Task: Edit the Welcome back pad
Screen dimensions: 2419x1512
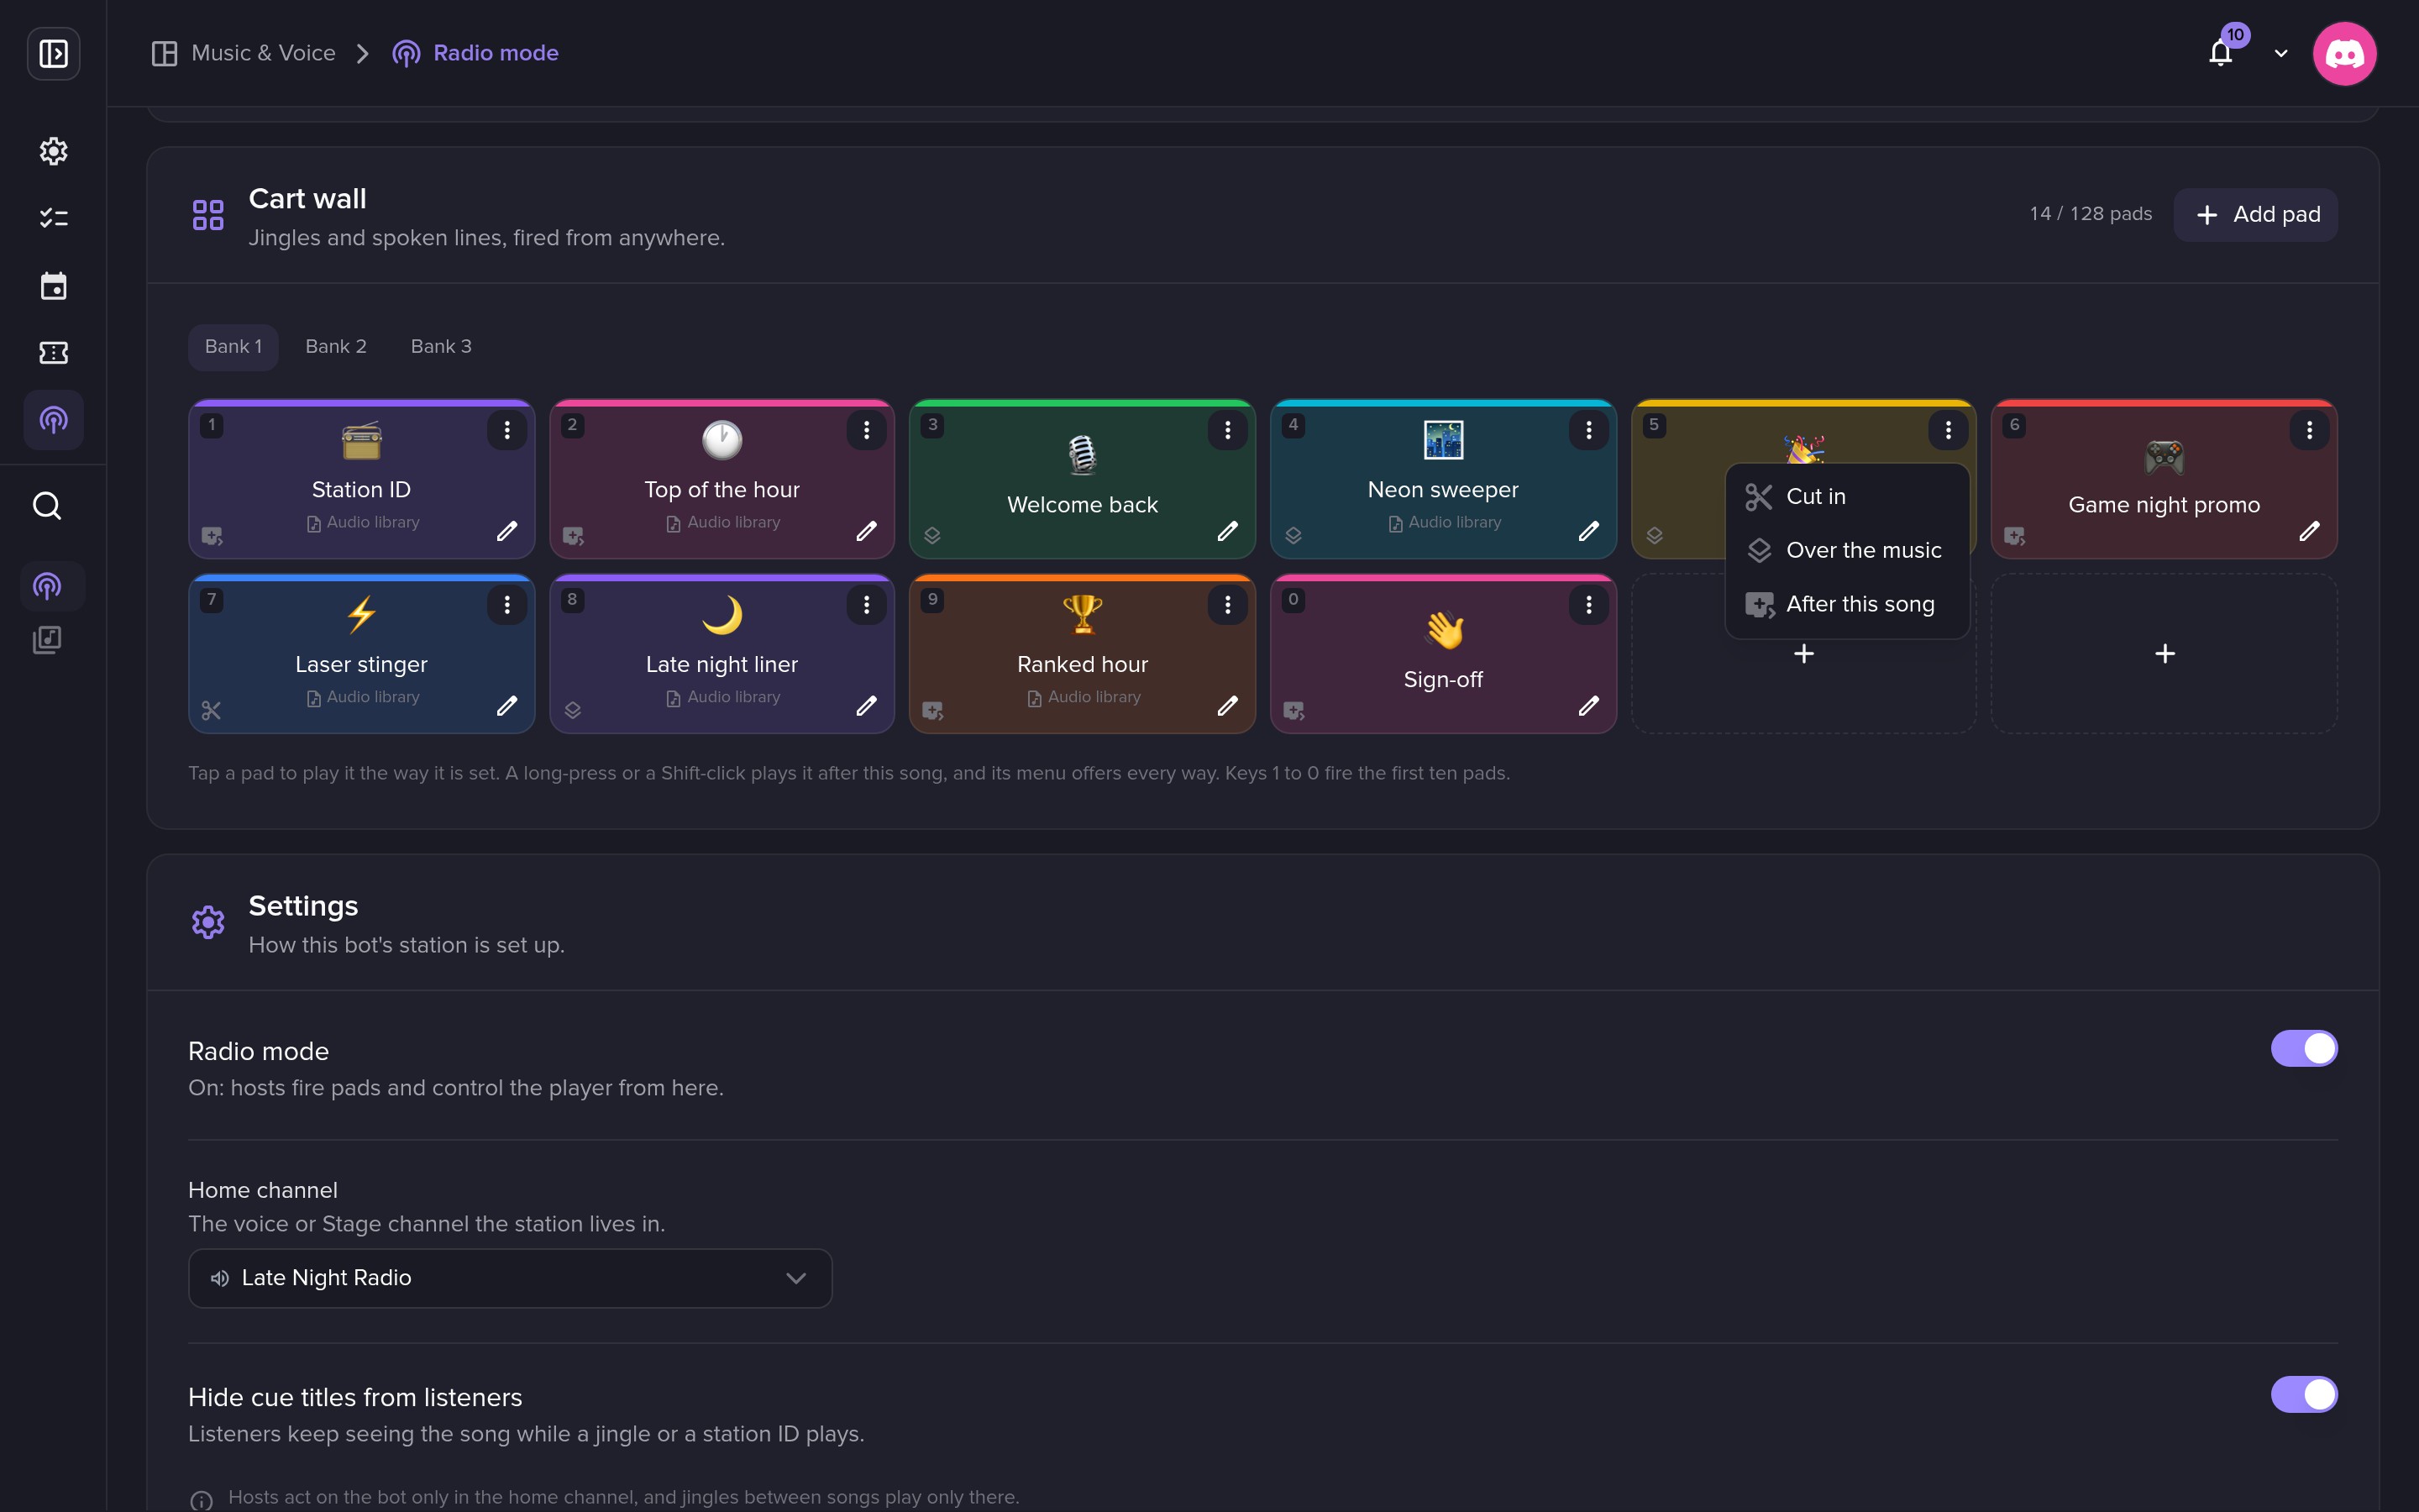Action: coord(1227,531)
